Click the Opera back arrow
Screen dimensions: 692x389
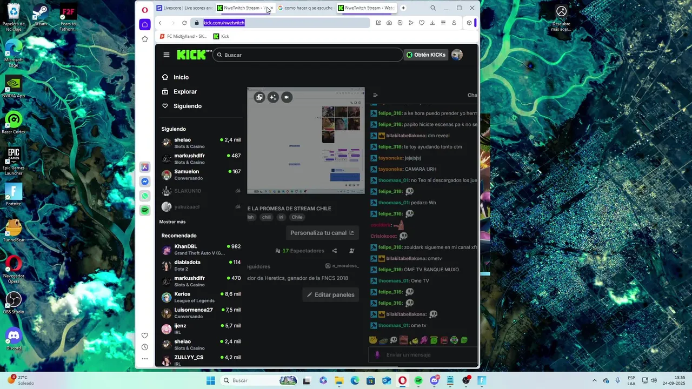(x=160, y=23)
